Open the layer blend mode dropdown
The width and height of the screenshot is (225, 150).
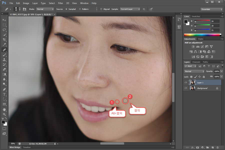click(194, 71)
